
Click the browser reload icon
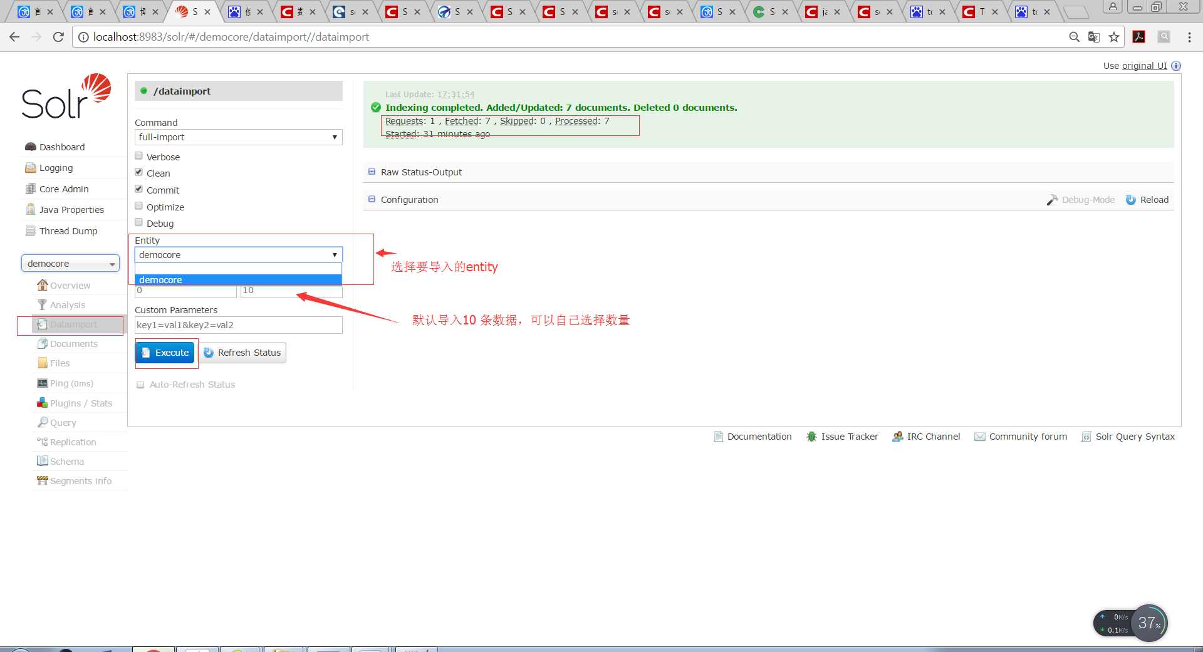58,37
